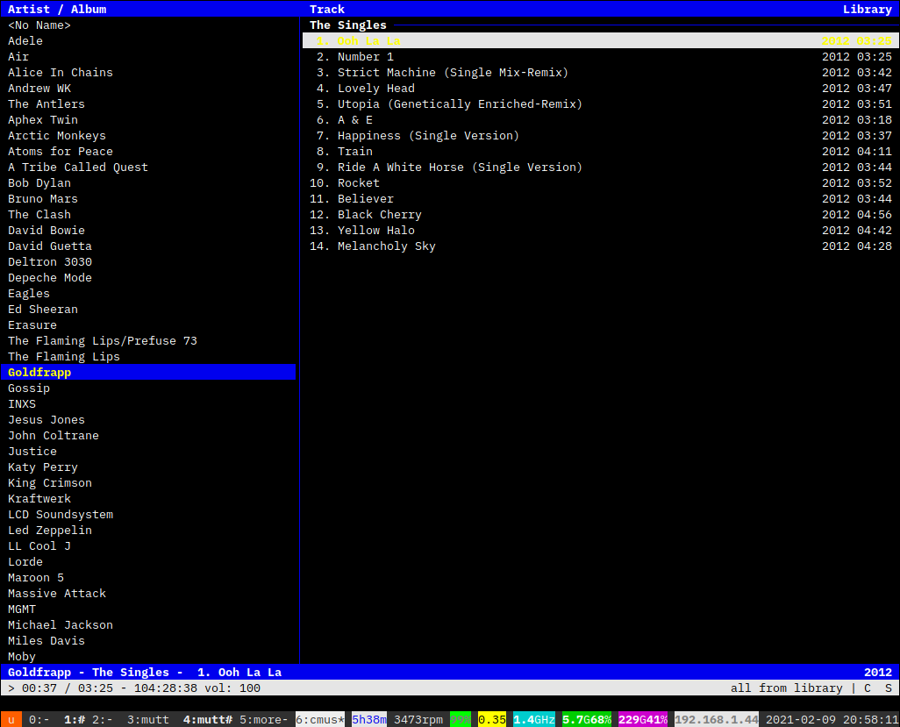Viewport: 900px width, 727px height.
Task: Select Bruno Mars artist
Action: pos(148,198)
